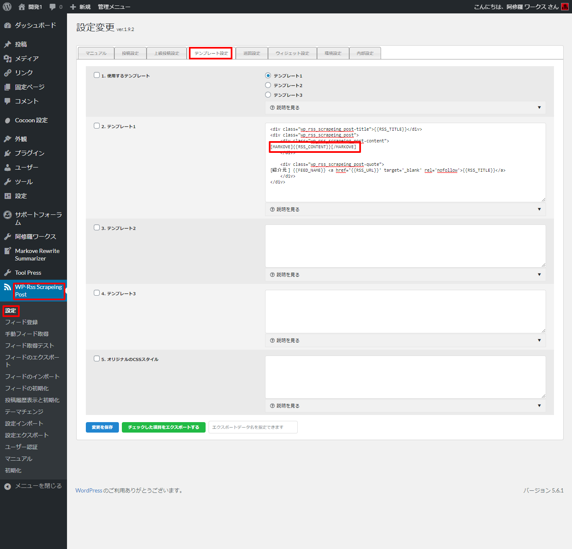Open 投稿履歴表示と初期化 submenu link
Image resolution: width=572 pixels, height=549 pixels.
coord(32,400)
